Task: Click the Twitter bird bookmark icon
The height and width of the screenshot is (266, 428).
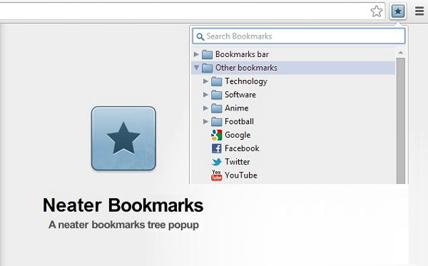Action: click(x=216, y=162)
